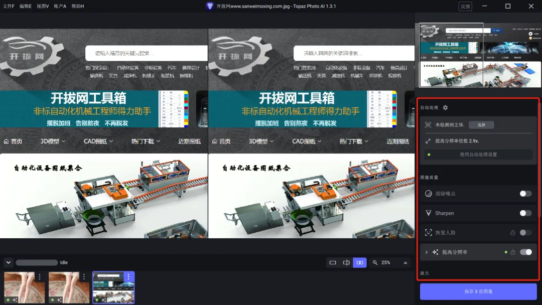Open the autopilot settings gear icon
The width and height of the screenshot is (542, 305).
coord(445,107)
